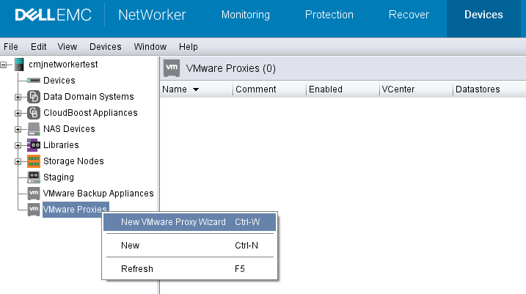Screen dimensions: 526x294
Task: Choose New from the context menu
Action: (x=189, y=246)
